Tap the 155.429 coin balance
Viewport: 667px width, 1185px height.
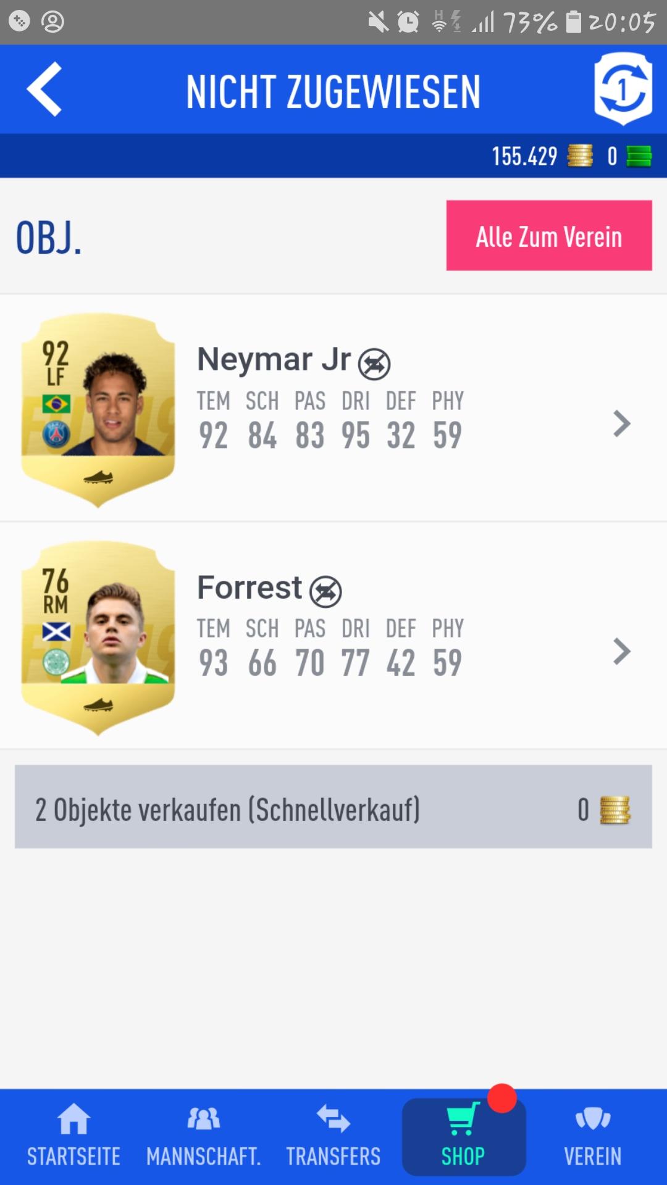pyautogui.click(x=524, y=156)
